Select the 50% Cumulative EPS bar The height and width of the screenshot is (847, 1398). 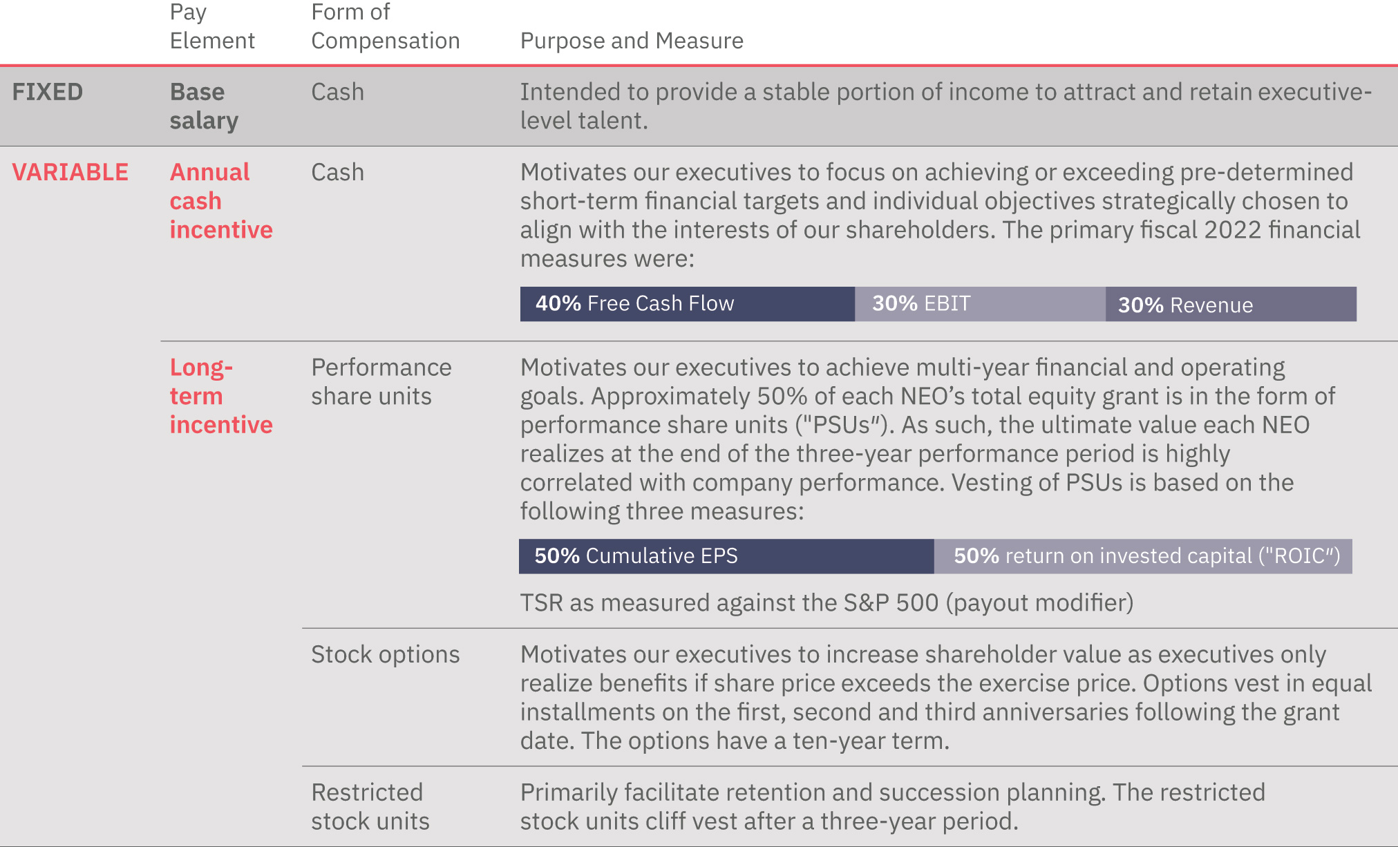coord(726,556)
